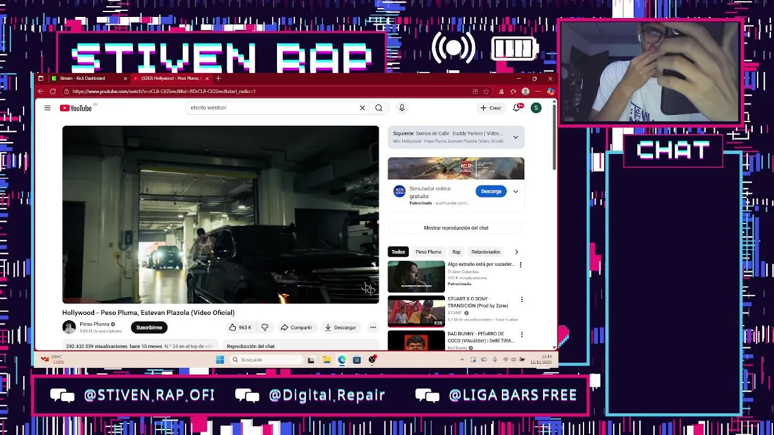
Task: Go back in the browser
Action: 41,91
